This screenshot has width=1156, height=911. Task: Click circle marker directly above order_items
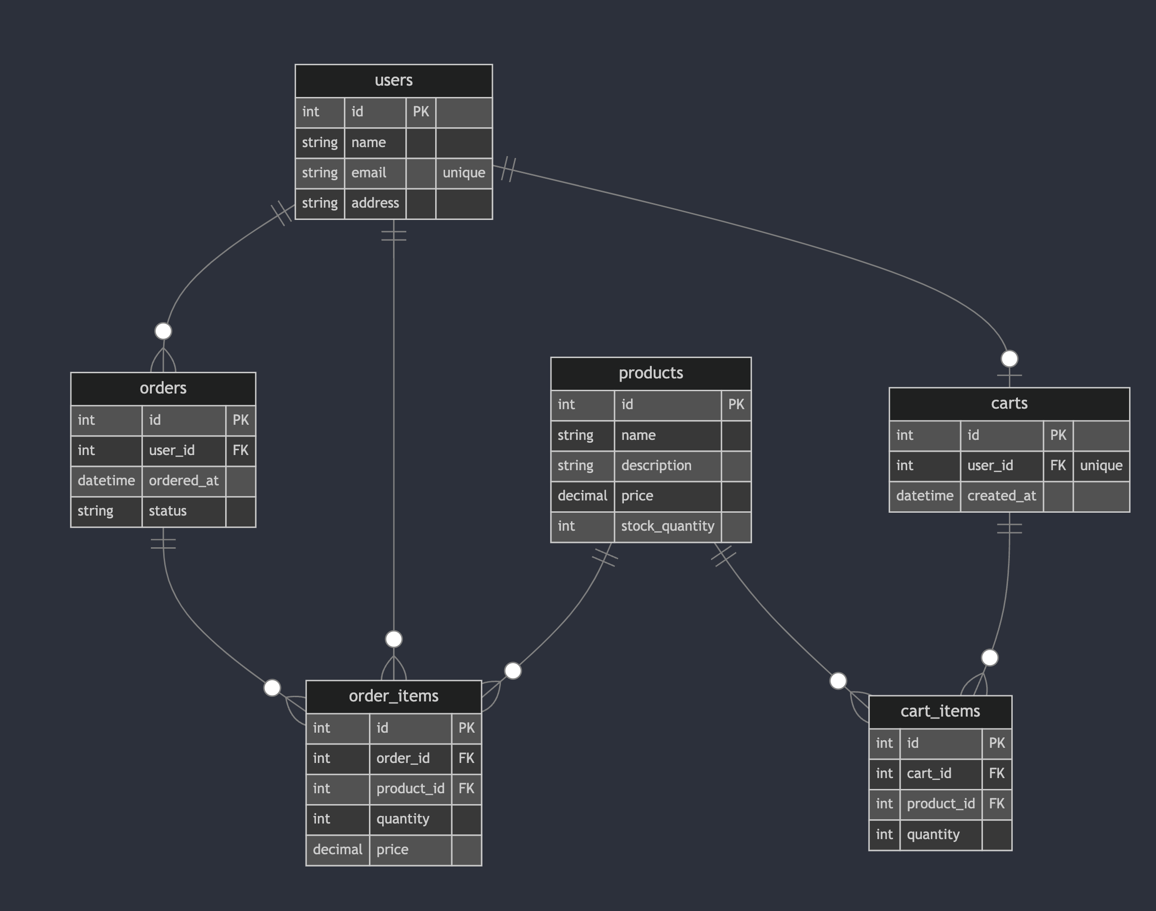click(x=394, y=639)
